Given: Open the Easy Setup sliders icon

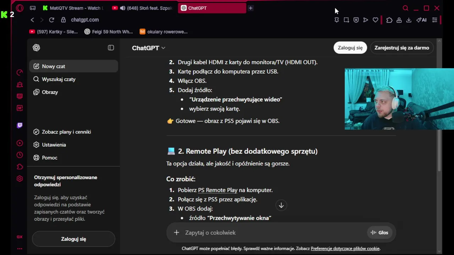Looking at the screenshot, I should [x=434, y=20].
